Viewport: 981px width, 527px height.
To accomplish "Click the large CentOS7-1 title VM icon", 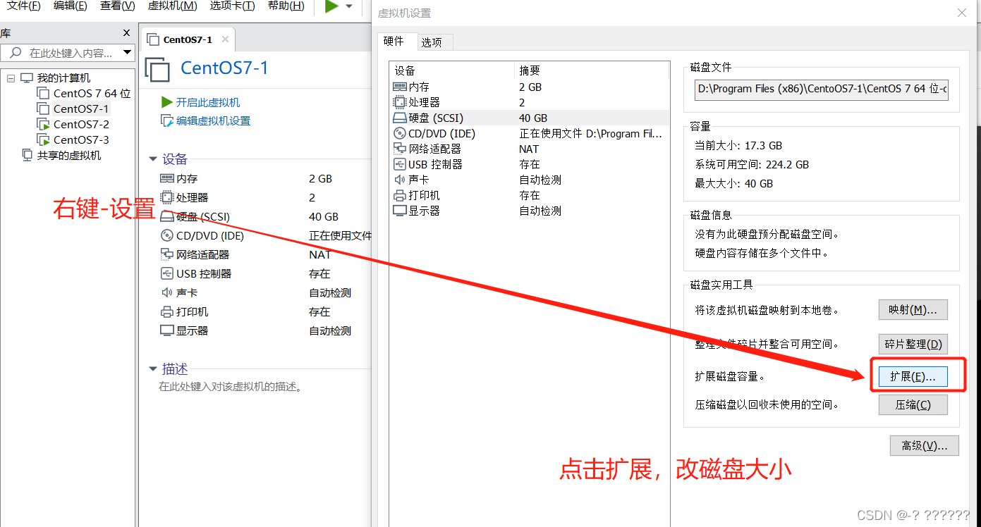I will coord(158,69).
